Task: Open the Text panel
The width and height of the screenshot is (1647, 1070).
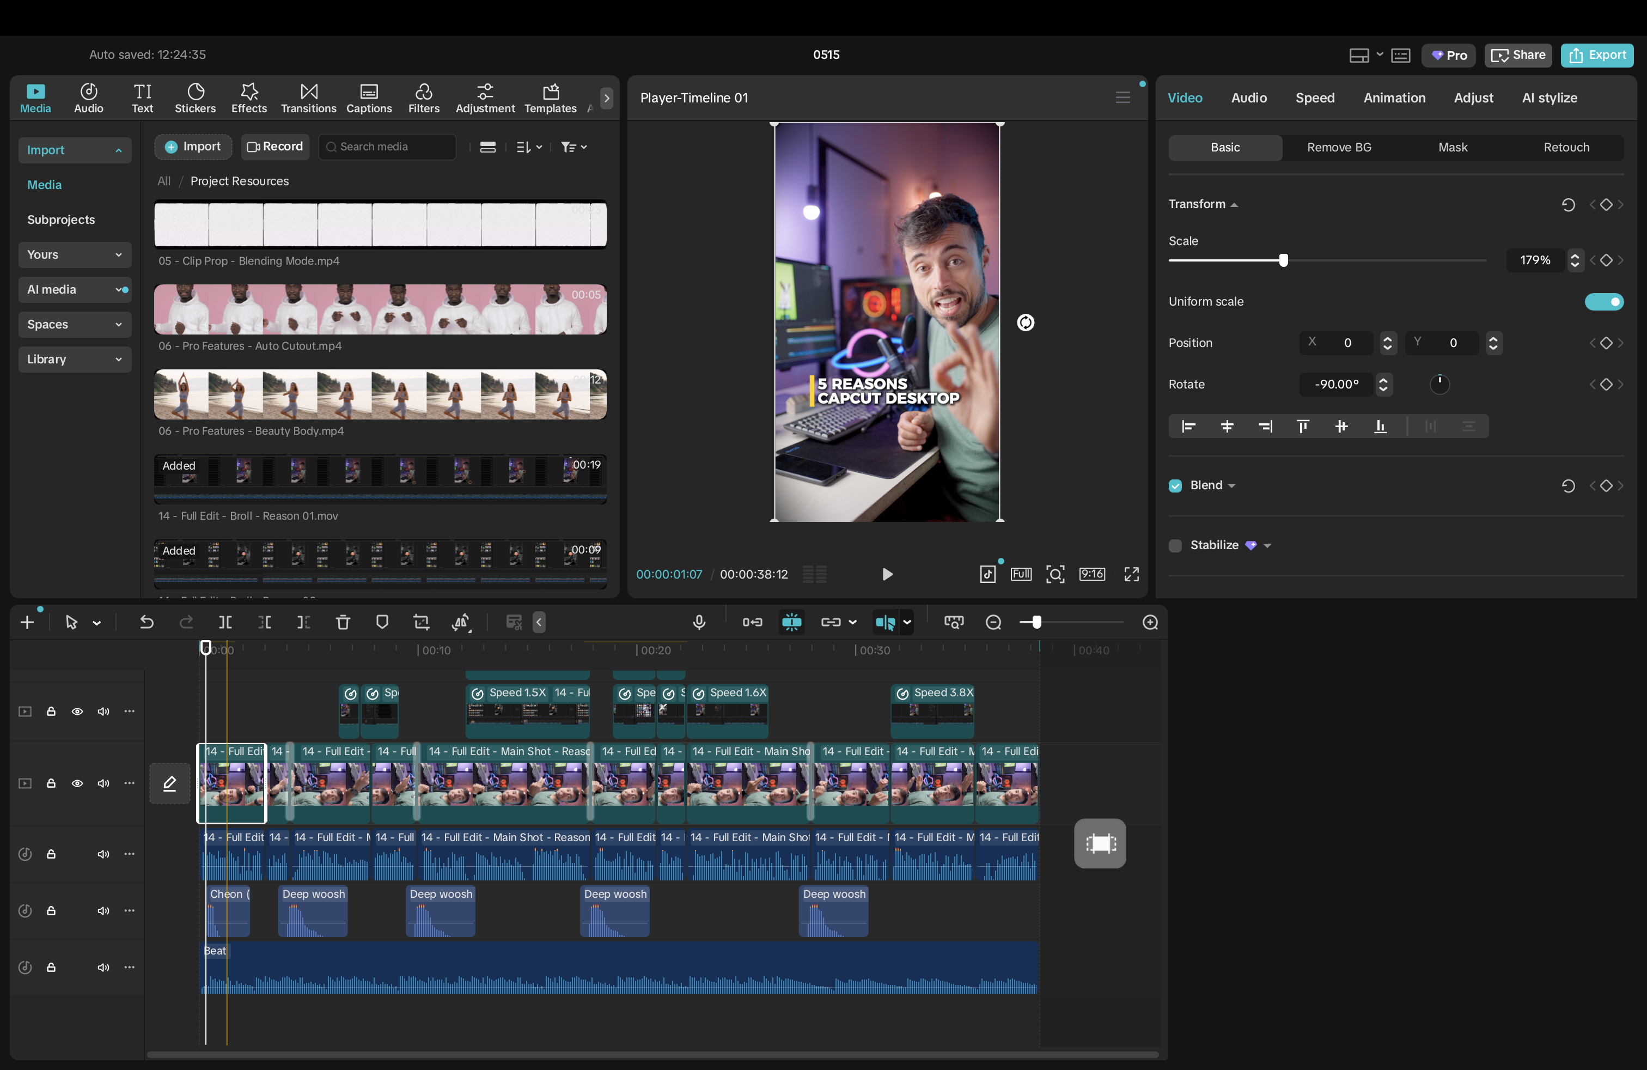Action: coord(143,98)
